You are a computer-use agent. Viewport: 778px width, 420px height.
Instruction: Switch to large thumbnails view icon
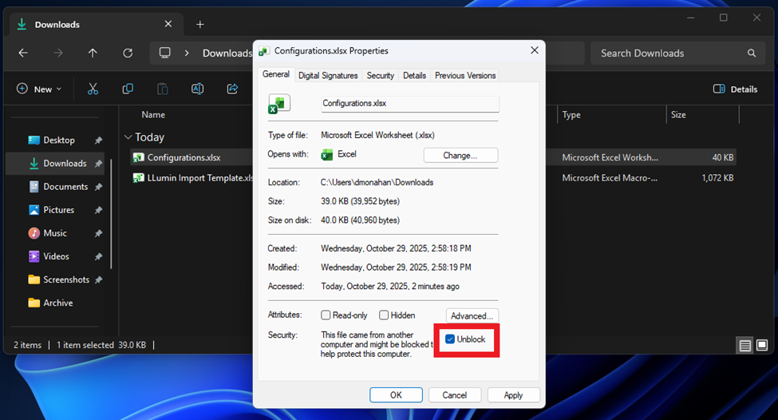coord(762,346)
